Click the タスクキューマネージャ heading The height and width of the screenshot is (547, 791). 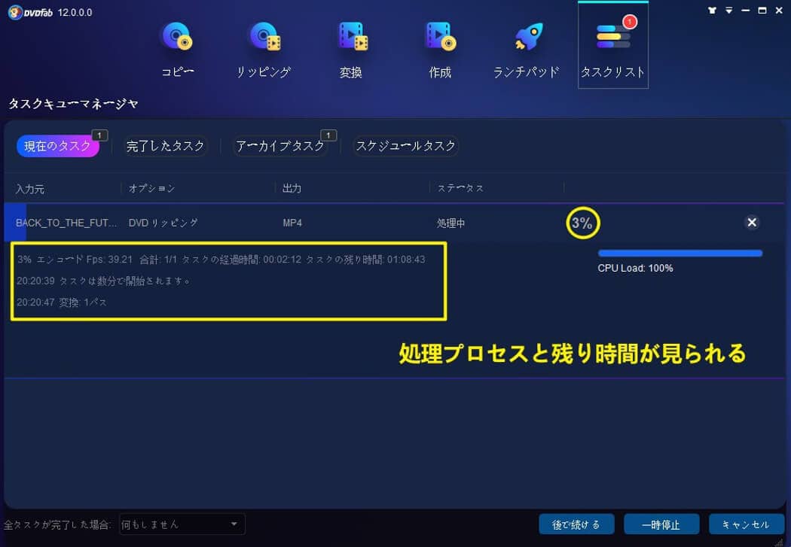point(73,104)
